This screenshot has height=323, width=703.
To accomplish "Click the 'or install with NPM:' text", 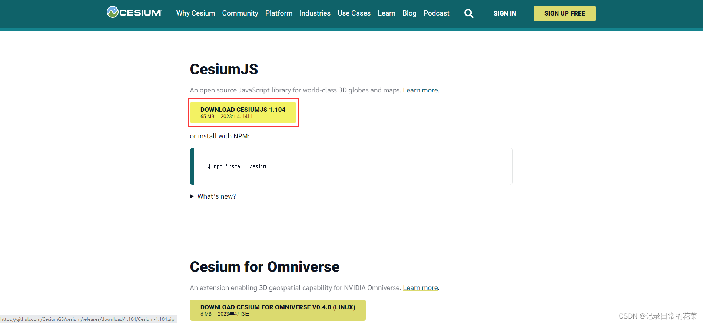I will (x=220, y=136).
